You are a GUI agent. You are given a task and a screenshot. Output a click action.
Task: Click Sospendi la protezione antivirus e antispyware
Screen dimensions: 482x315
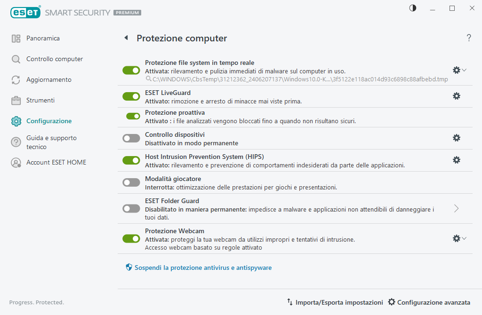coord(200,267)
